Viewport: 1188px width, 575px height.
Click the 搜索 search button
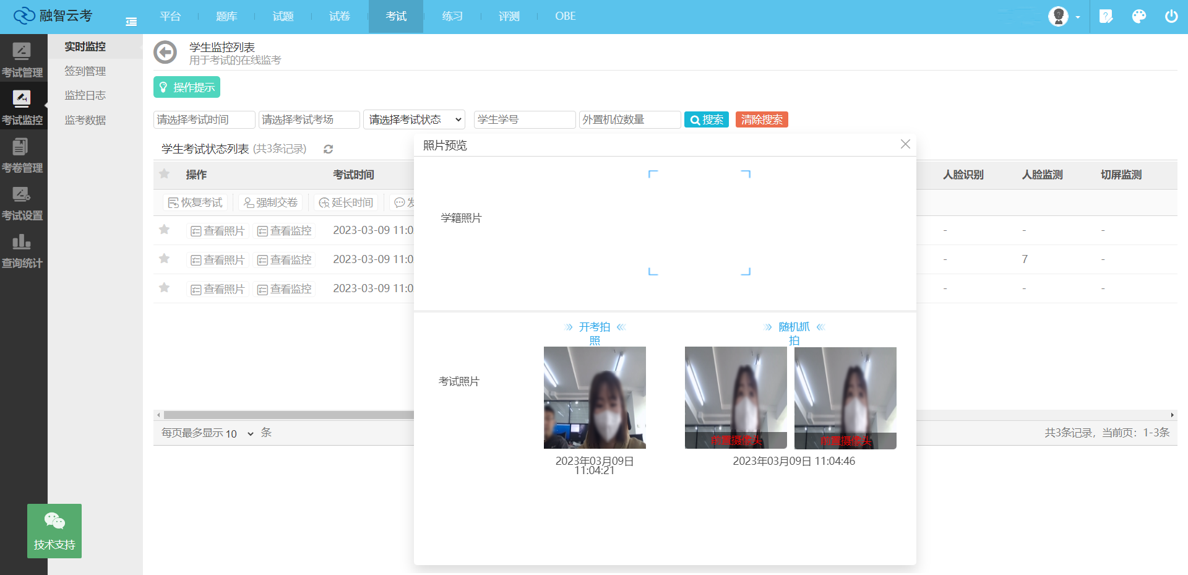click(705, 119)
